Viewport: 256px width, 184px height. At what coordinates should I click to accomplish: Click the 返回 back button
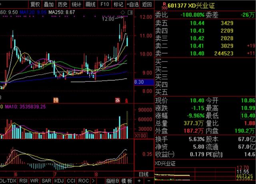(x=147, y=4)
